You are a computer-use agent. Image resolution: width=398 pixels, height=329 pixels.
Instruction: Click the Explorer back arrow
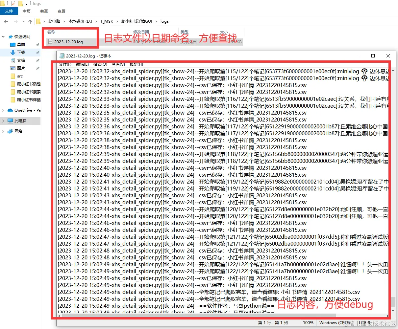pyautogui.click(x=6, y=21)
